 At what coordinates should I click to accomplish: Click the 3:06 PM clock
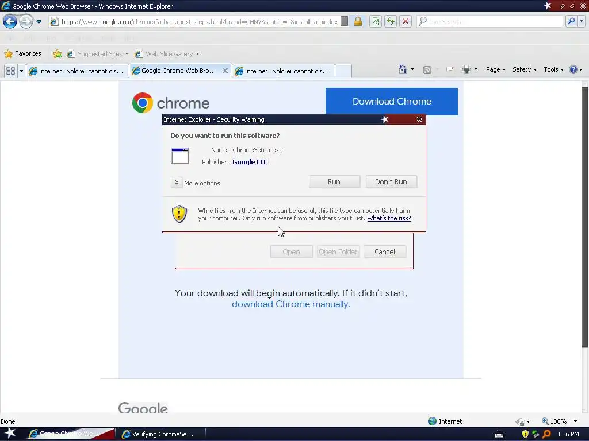(568, 434)
